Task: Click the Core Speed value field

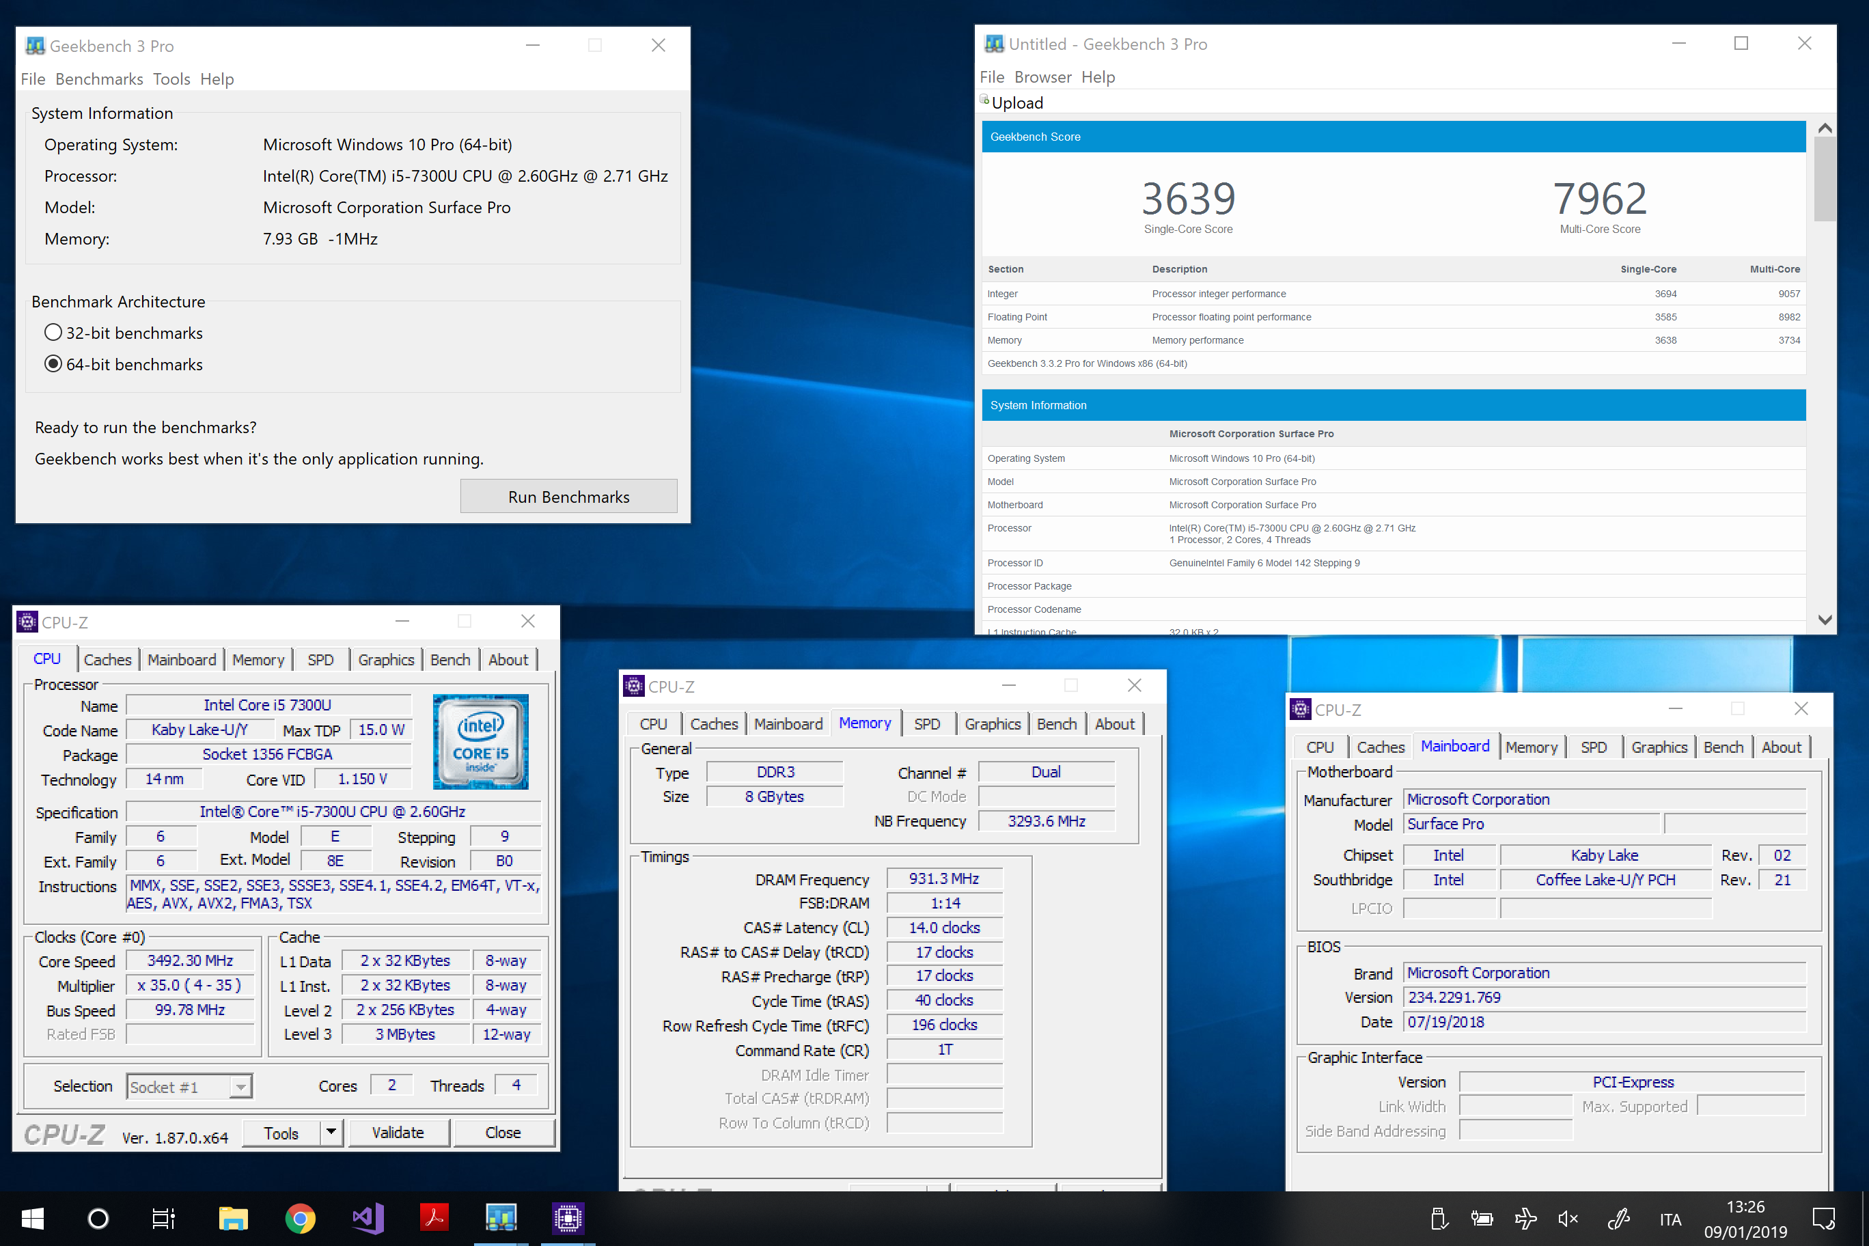Action: 190,960
